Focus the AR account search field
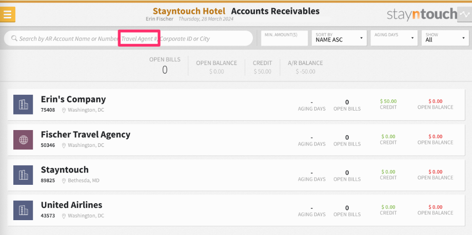472x235 pixels. click(129, 38)
